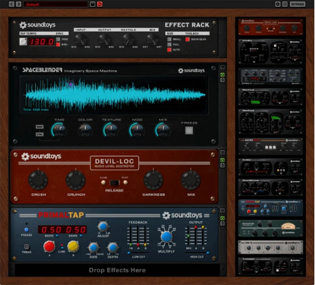Toggle the green power button beside PrimalTap
Screen dimensions: 315x285
pos(222,218)
